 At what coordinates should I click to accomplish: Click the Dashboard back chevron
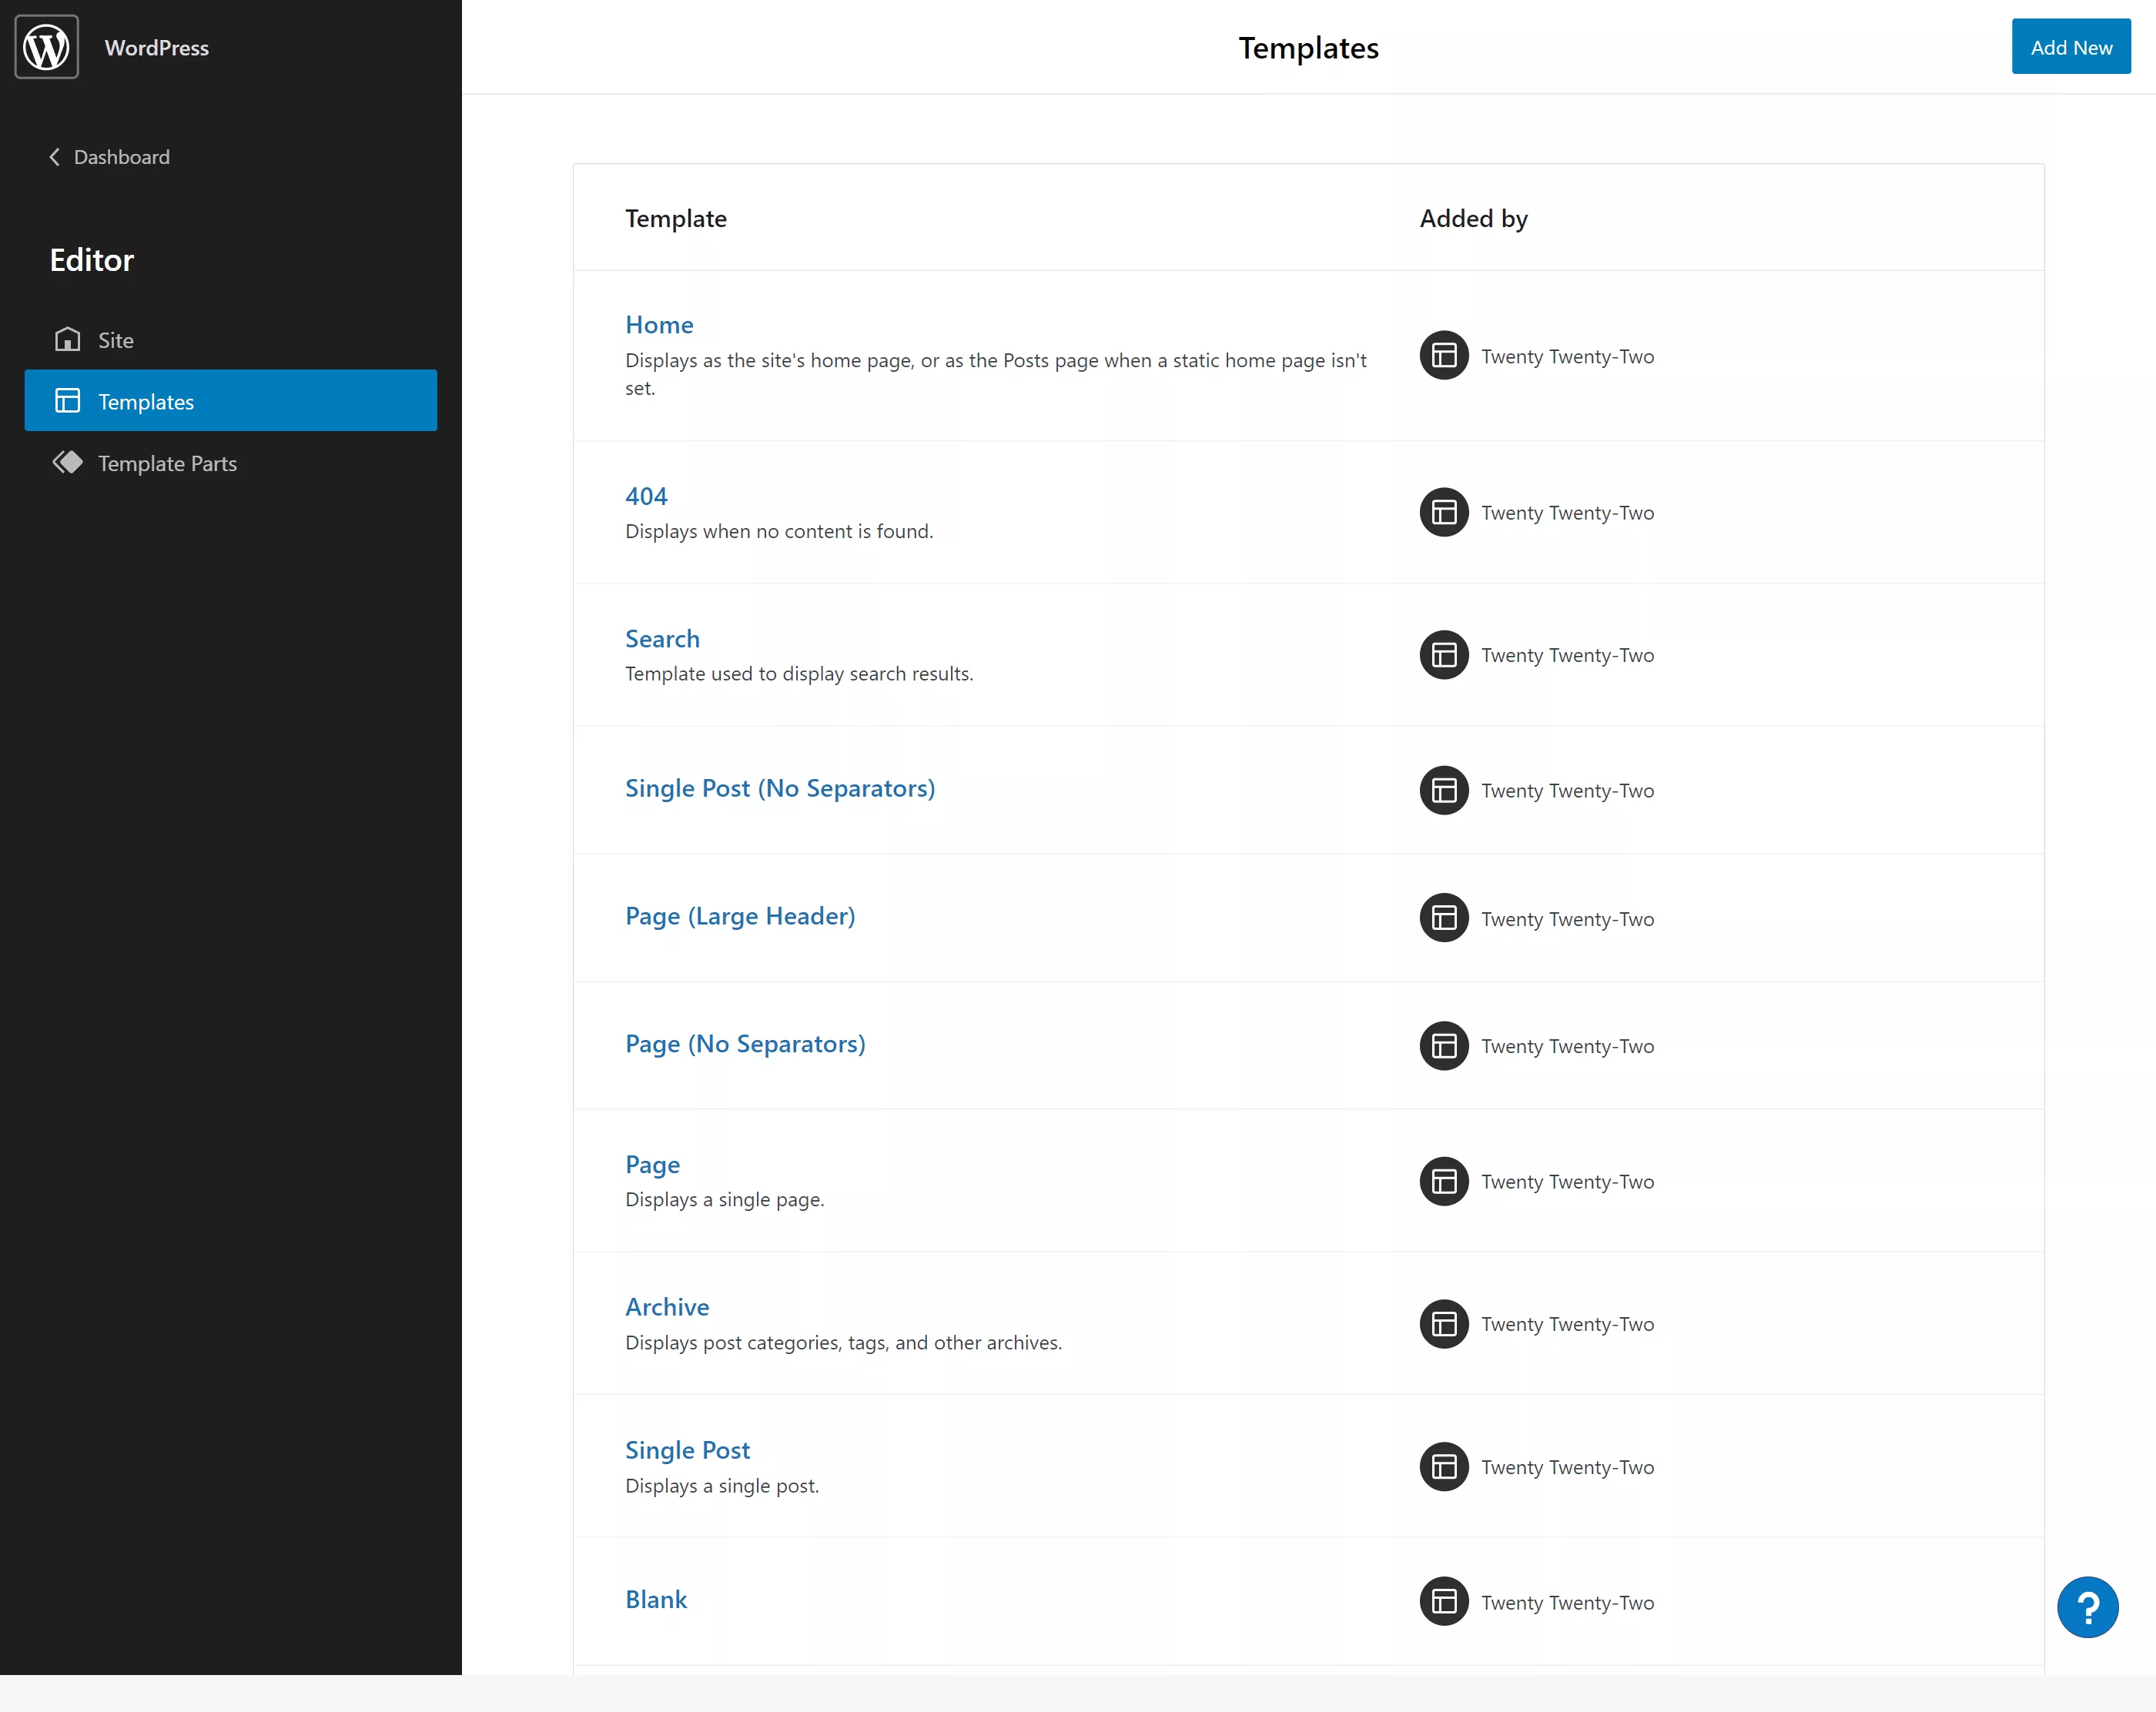(x=55, y=157)
